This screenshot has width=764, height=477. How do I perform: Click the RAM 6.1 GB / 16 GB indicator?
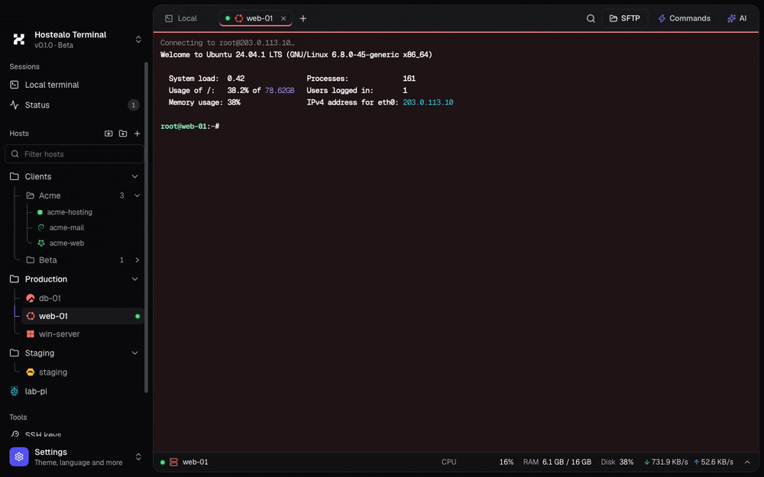(x=558, y=462)
